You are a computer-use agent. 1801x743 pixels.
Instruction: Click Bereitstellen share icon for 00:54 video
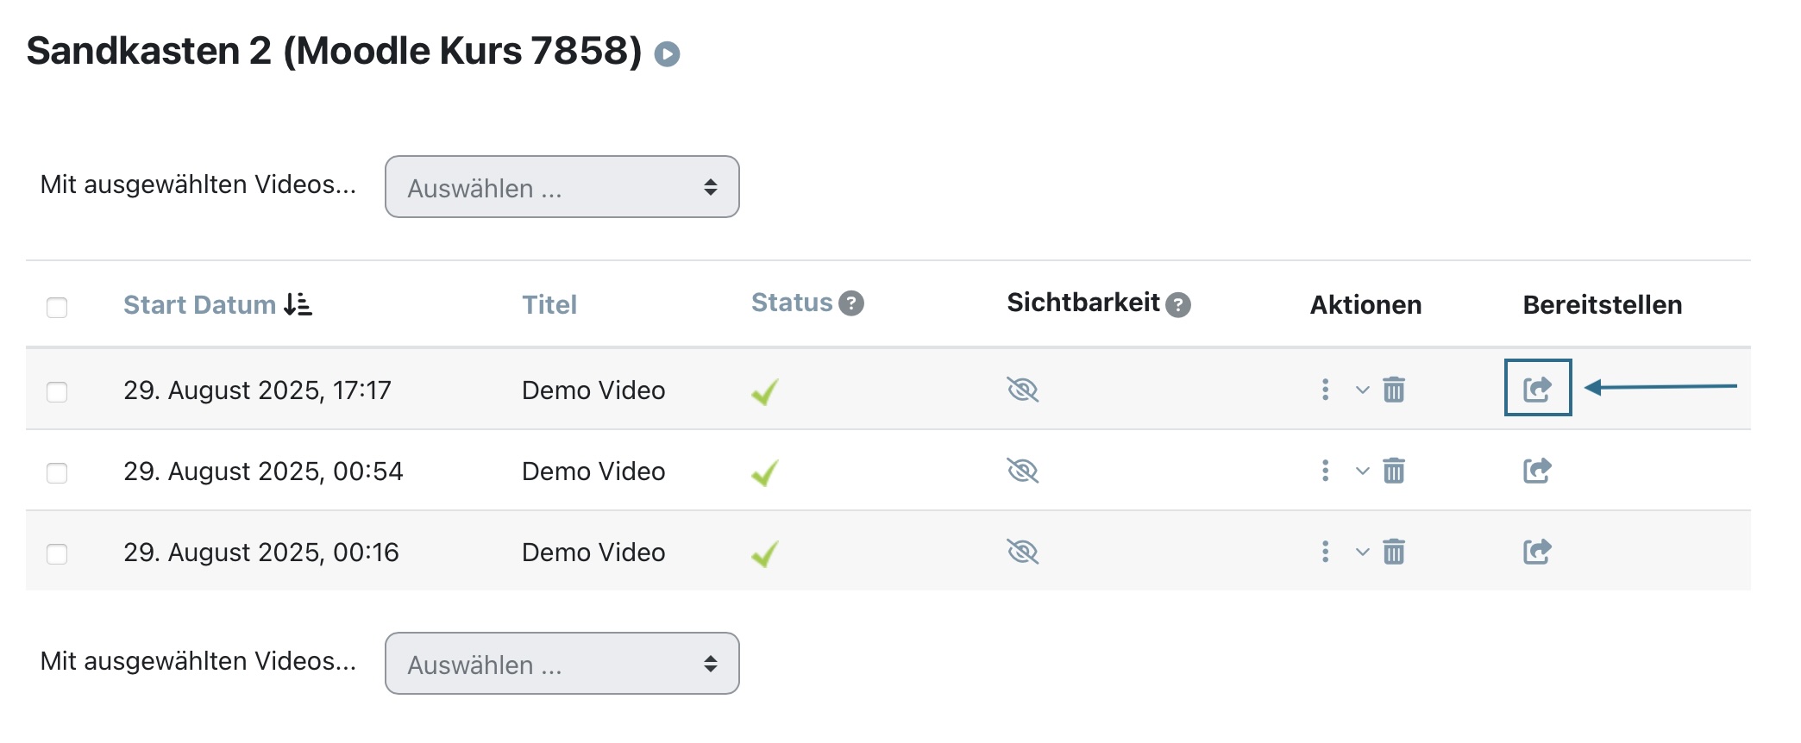(1537, 470)
